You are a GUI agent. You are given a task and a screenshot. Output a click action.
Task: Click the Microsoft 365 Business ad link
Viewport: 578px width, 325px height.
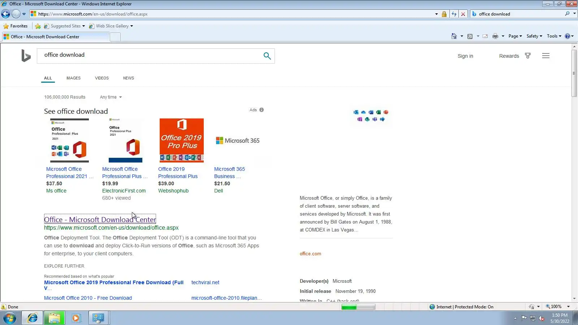[x=229, y=173]
